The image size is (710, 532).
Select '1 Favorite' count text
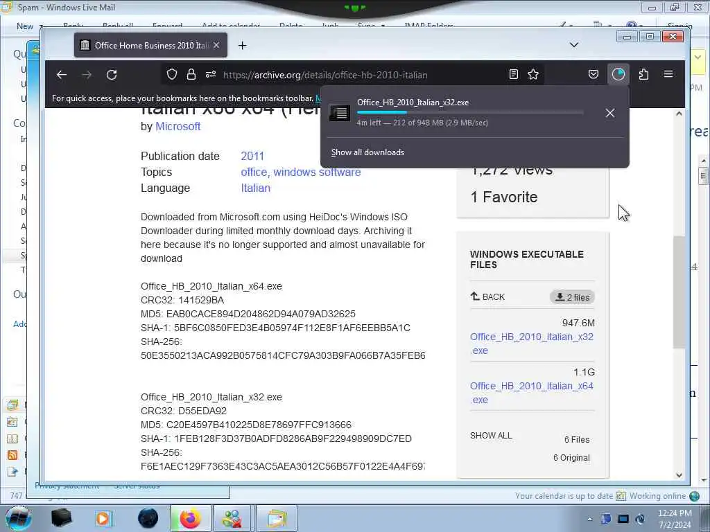pos(504,197)
